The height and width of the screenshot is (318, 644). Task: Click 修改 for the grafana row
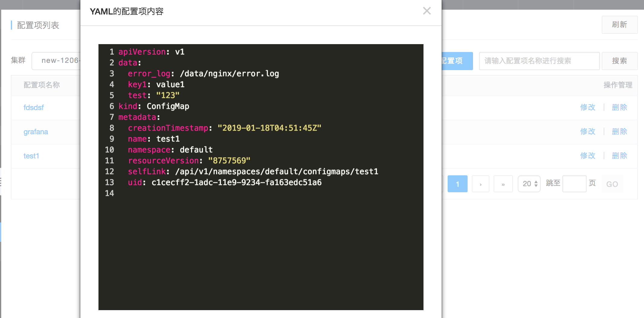588,131
